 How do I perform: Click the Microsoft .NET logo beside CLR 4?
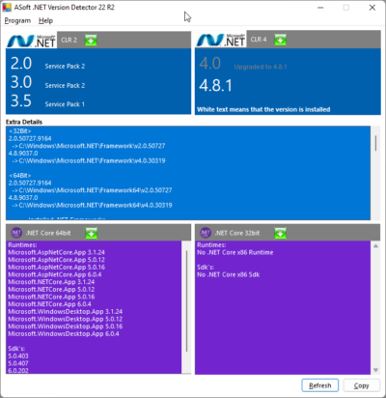tap(221, 40)
